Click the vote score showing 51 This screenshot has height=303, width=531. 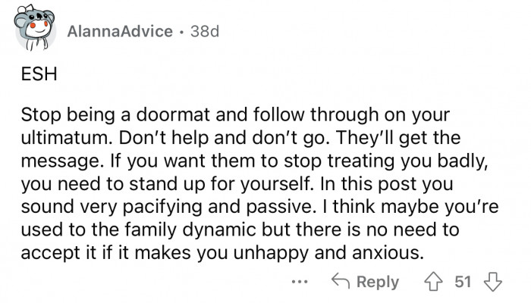462,282
